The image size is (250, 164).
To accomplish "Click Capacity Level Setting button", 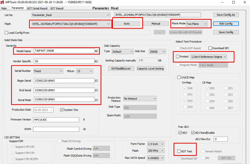I will coord(150,69).
